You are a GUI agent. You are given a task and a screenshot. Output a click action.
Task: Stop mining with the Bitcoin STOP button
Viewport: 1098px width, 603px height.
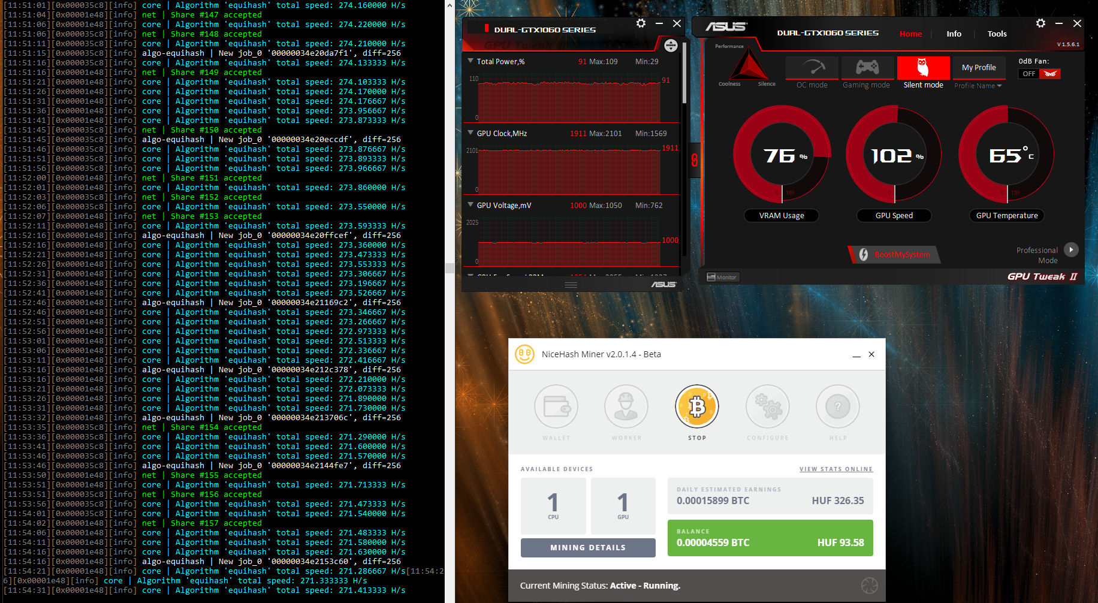coord(697,406)
